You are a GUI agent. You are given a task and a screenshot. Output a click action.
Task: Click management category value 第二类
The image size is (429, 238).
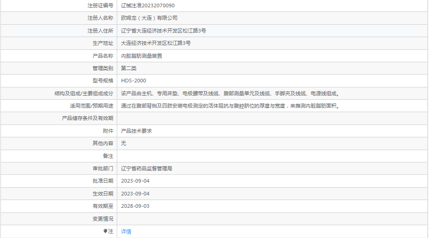click(x=129, y=68)
